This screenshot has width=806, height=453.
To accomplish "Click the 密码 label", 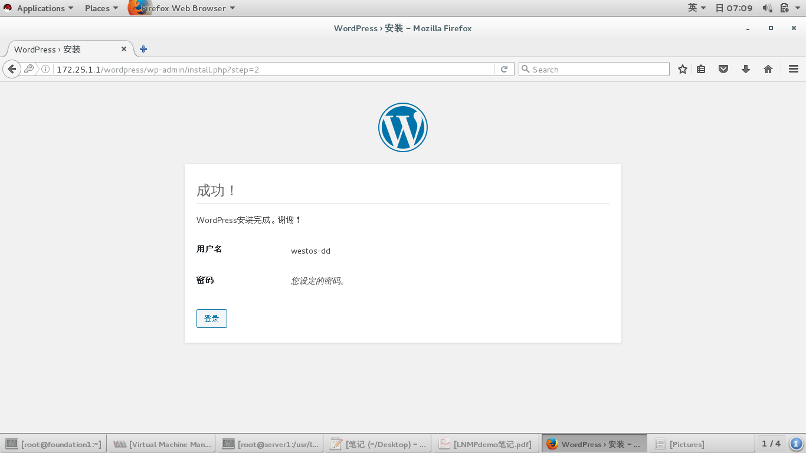I will click(x=205, y=280).
